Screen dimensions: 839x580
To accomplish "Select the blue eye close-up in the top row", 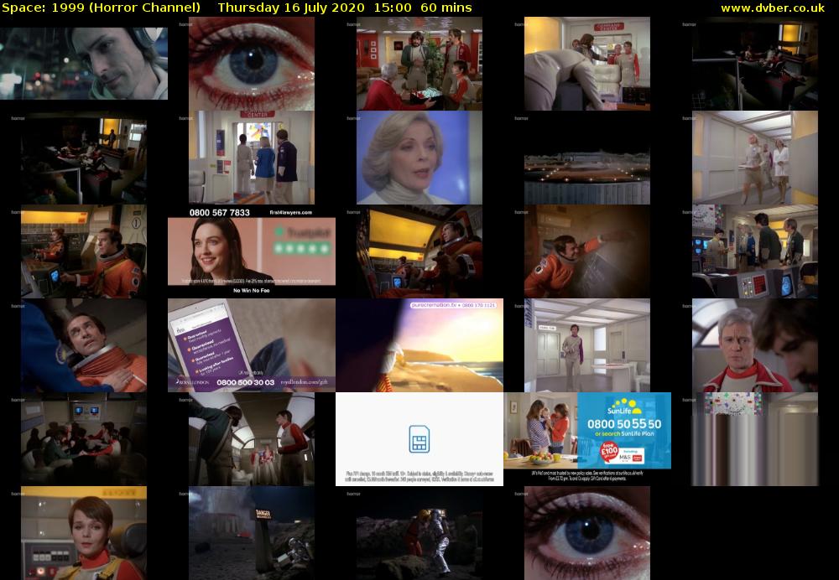I will [x=252, y=64].
